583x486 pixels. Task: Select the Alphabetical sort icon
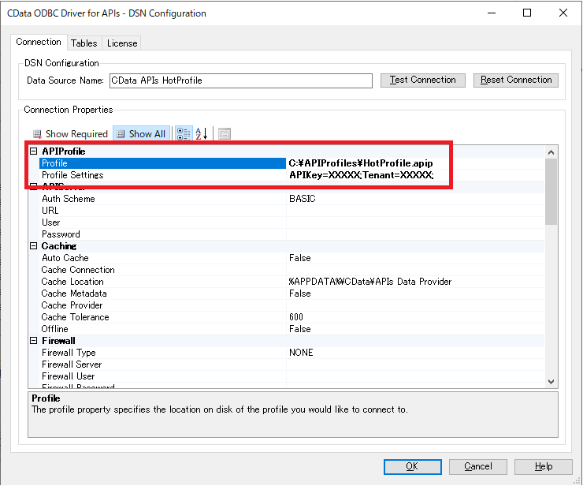click(x=201, y=133)
